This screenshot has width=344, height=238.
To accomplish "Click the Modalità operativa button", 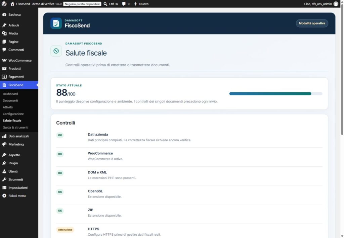I will point(312,23).
